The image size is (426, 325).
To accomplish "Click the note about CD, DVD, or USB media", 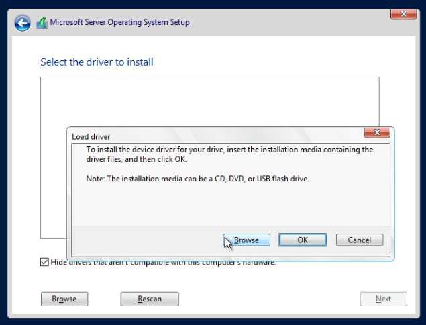I will coord(197,179).
